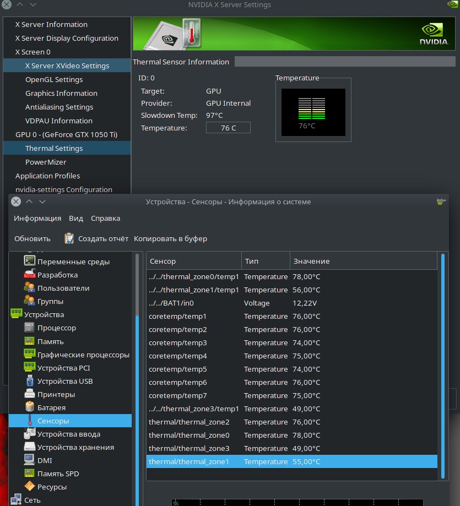Click the Сенсоры thermometer icon
Image resolution: width=460 pixels, height=506 pixels.
30,420
